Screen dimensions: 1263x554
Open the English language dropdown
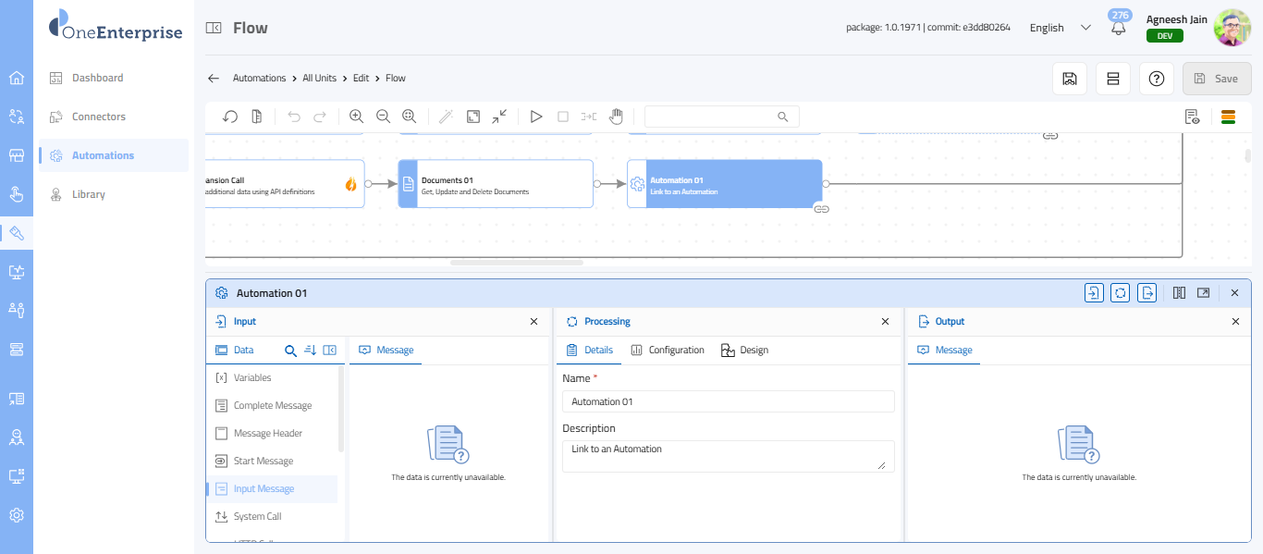[x=1060, y=28]
